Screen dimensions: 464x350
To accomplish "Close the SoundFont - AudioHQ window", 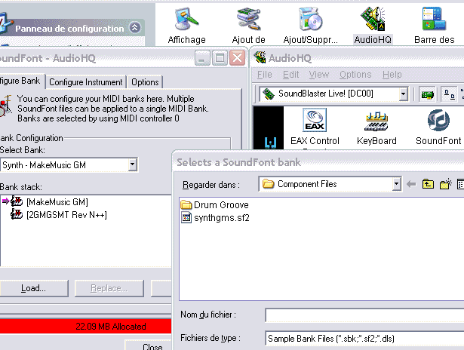I will tap(238, 57).
